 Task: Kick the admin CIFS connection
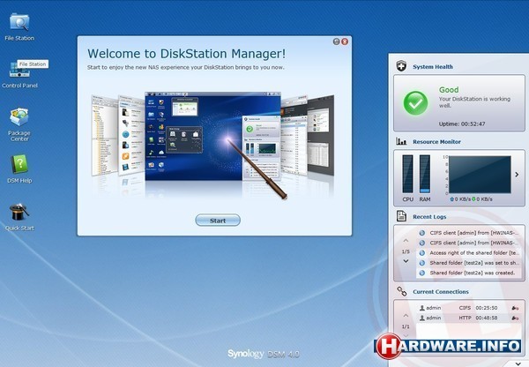coord(515,308)
